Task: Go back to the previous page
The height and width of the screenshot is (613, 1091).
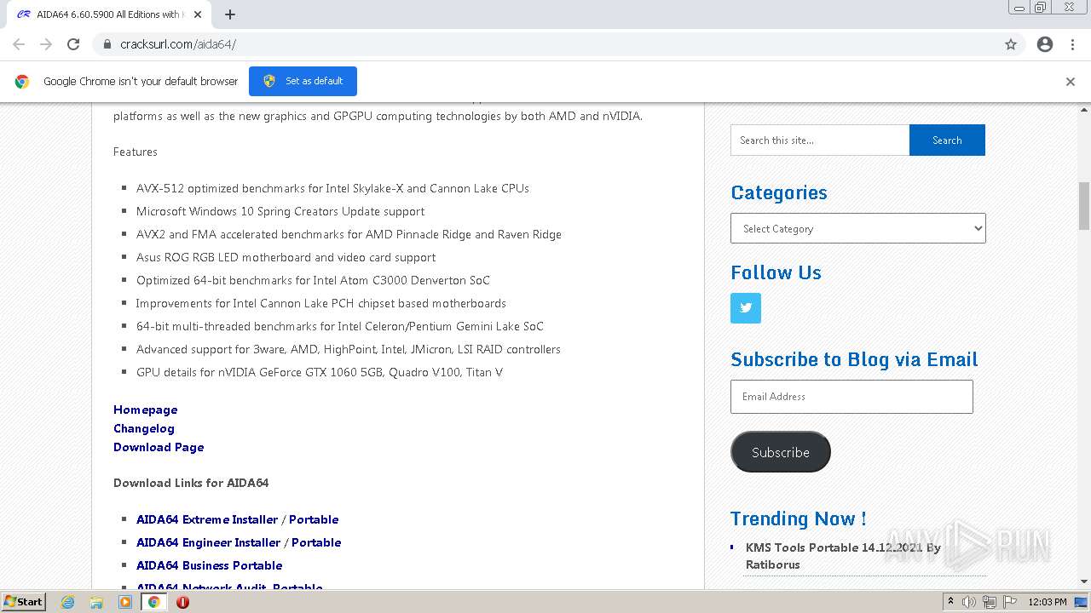Action: [19, 44]
